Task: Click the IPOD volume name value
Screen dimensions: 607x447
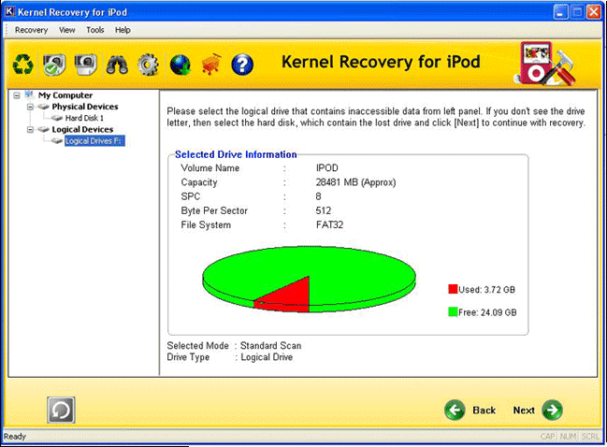Action: (326, 168)
